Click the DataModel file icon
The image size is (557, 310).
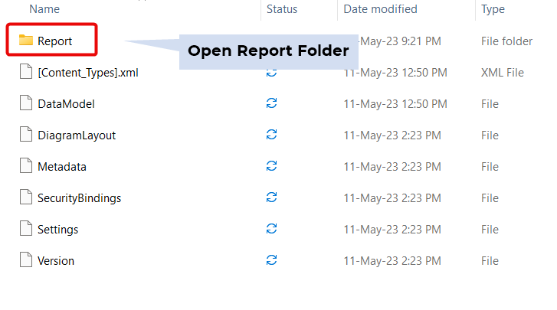[26, 104]
